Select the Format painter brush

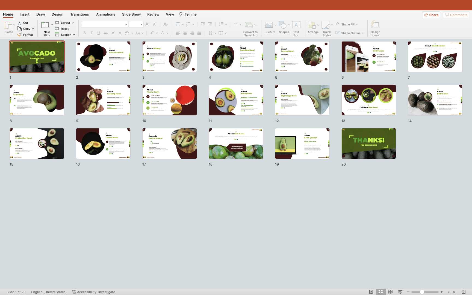[20, 35]
